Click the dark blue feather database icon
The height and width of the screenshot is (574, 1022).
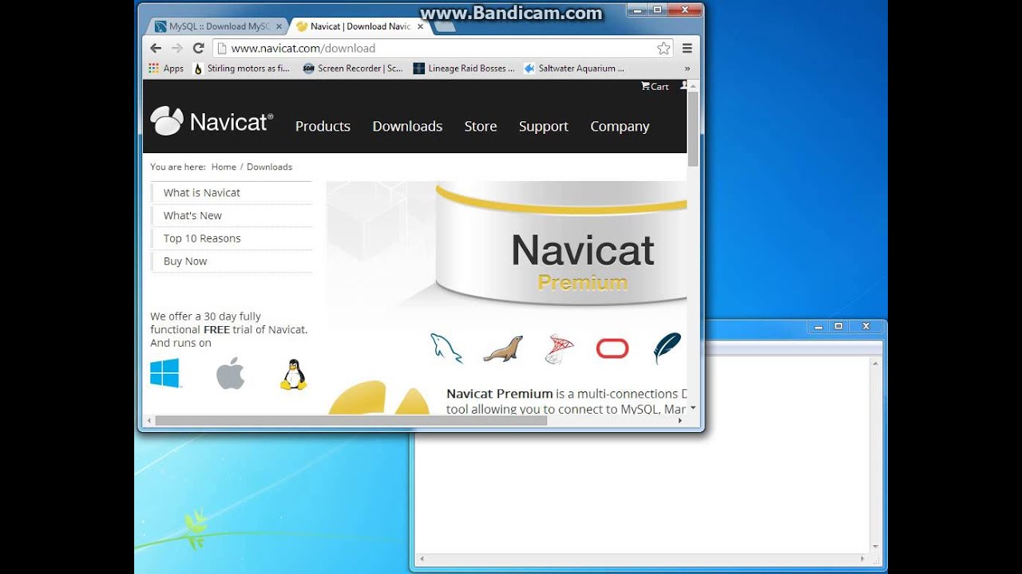coord(667,348)
